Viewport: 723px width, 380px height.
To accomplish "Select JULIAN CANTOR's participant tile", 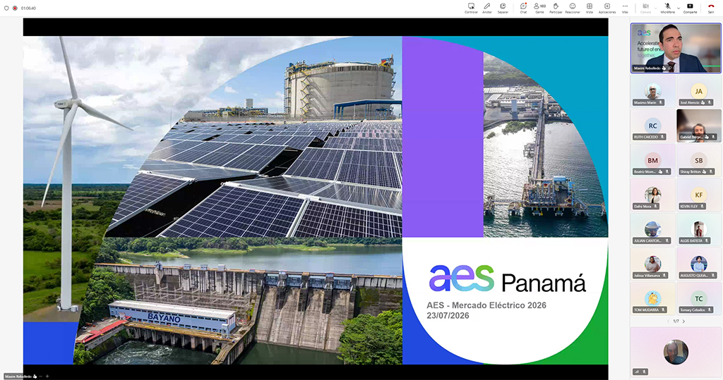I will (x=652, y=229).
